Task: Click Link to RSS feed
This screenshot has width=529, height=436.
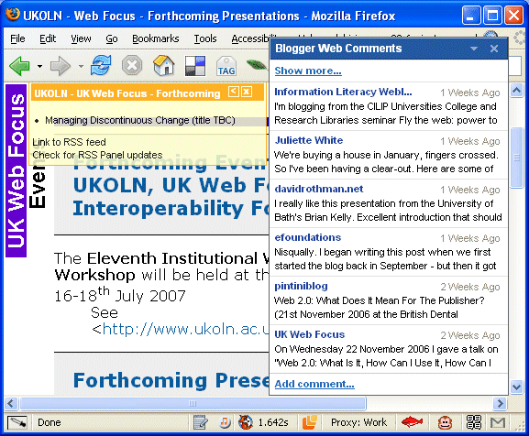Action: pyautogui.click(x=69, y=142)
